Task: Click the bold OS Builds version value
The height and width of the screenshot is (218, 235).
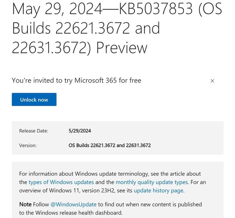Action: 109,145
